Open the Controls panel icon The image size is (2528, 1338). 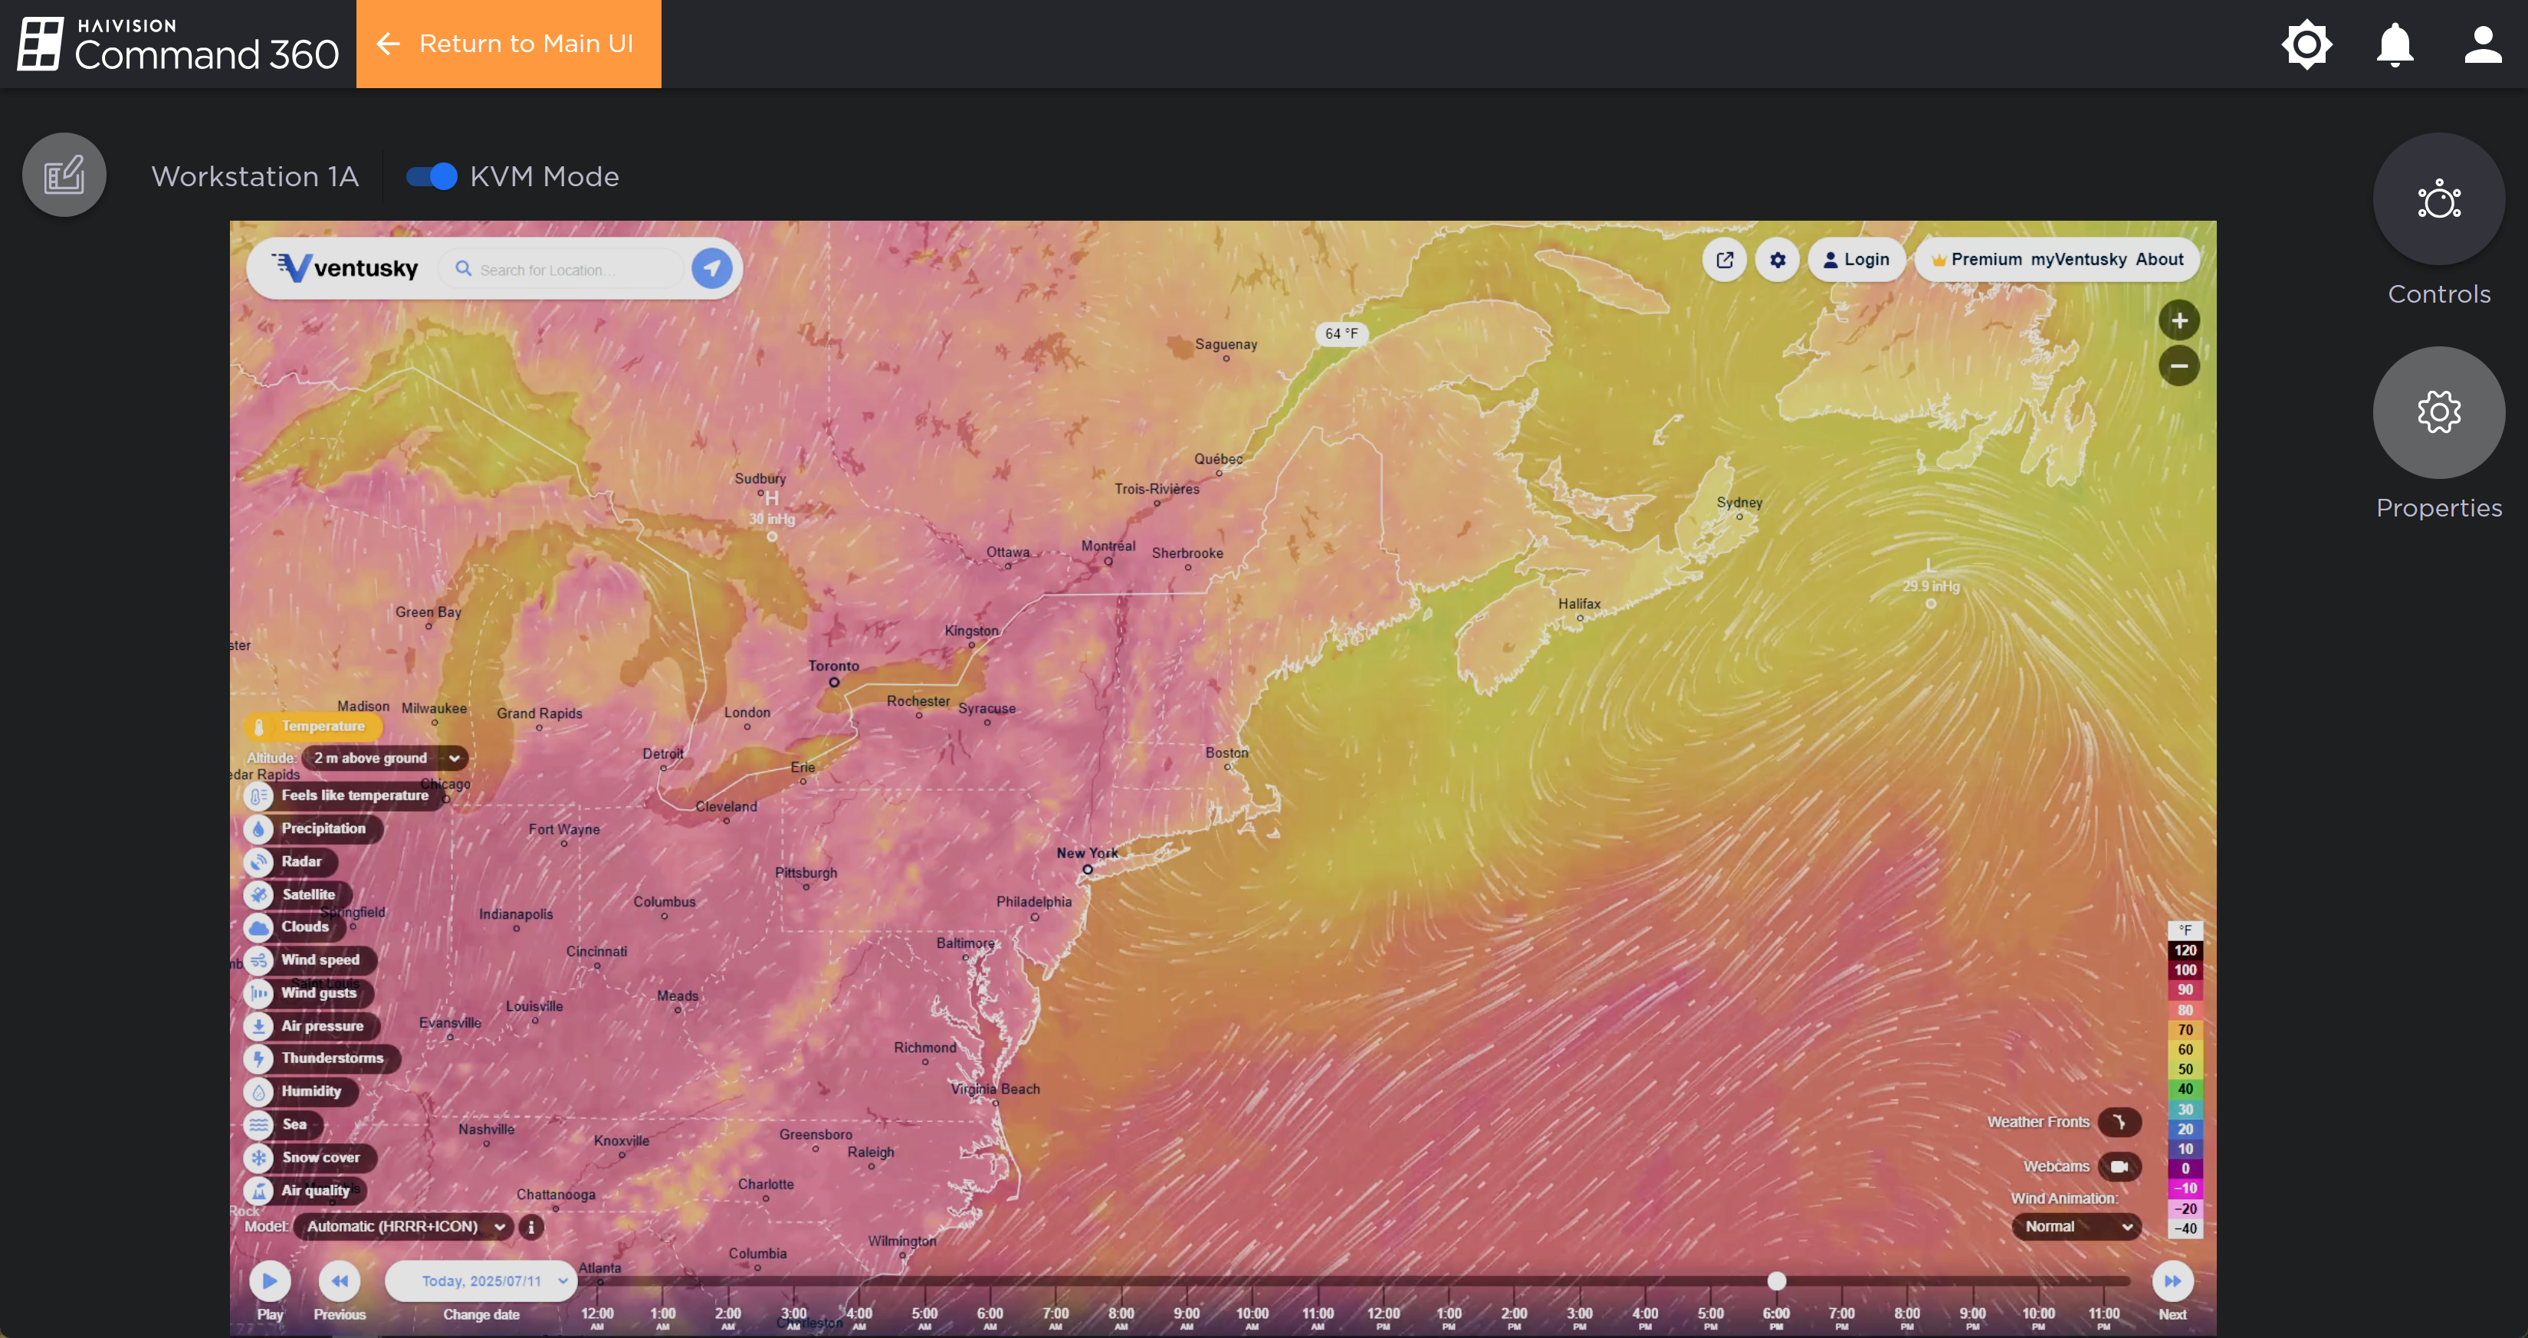pyautogui.click(x=2438, y=199)
